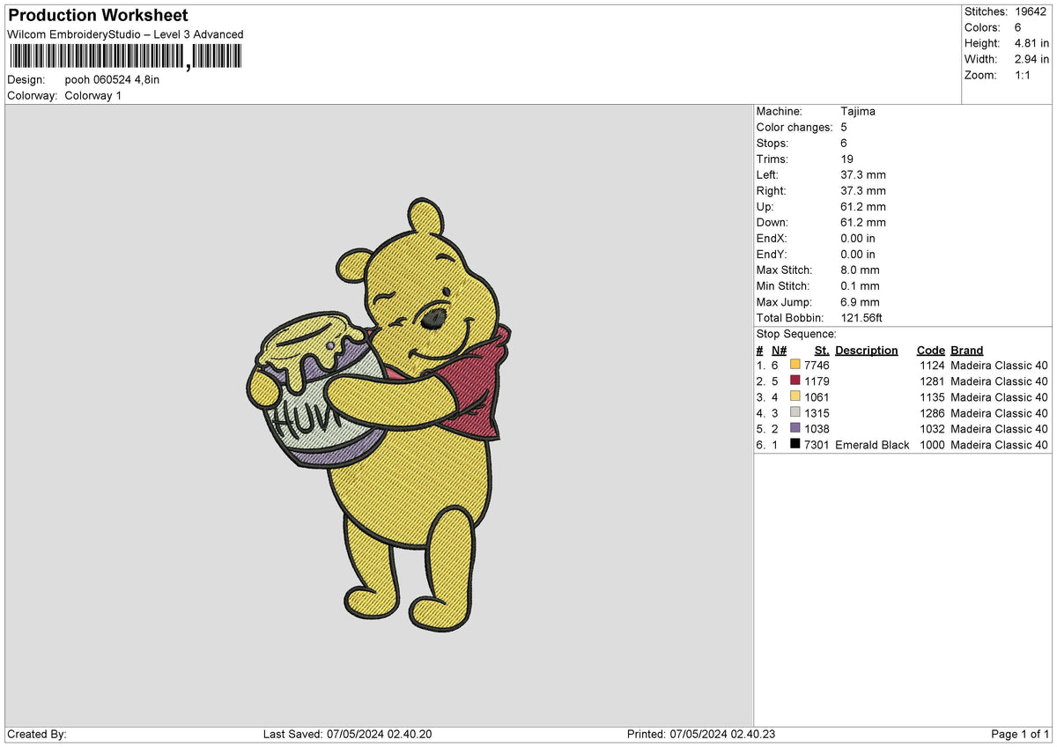The image size is (1057, 747).
Task: Select the Max Stitch value 8.0 mm
Action: coord(860,270)
